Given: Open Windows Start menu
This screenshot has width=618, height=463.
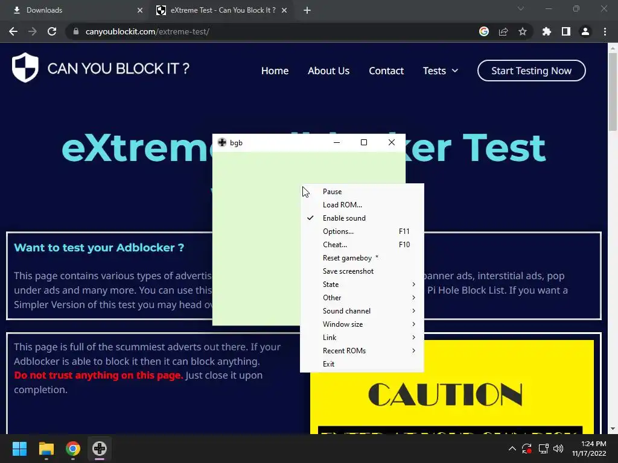Looking at the screenshot, I should tap(19, 449).
